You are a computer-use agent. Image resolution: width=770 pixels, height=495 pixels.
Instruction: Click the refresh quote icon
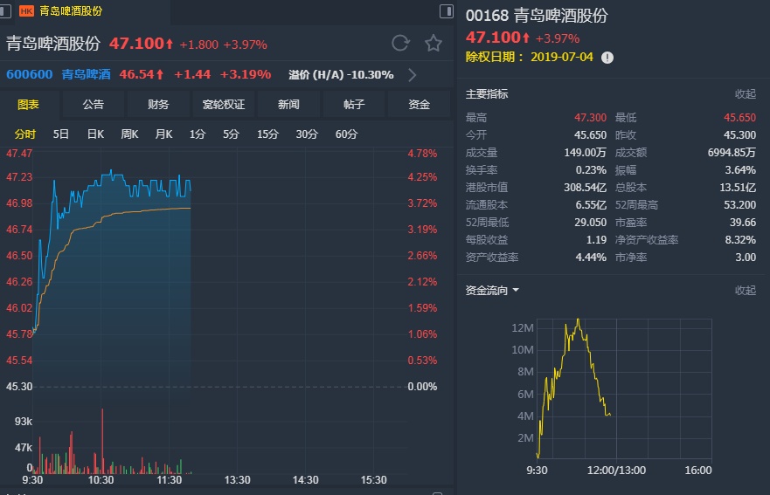coord(400,44)
